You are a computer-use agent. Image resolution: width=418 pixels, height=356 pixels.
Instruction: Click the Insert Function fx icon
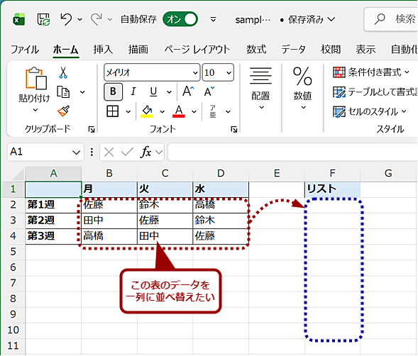[145, 152]
